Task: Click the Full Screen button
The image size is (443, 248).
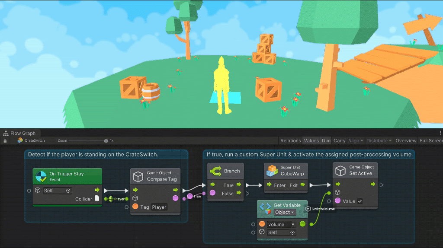Action: tap(431, 140)
